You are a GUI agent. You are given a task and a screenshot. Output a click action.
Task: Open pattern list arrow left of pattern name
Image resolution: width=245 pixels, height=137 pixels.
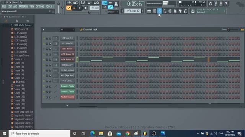pyautogui.click(x=122, y=11)
